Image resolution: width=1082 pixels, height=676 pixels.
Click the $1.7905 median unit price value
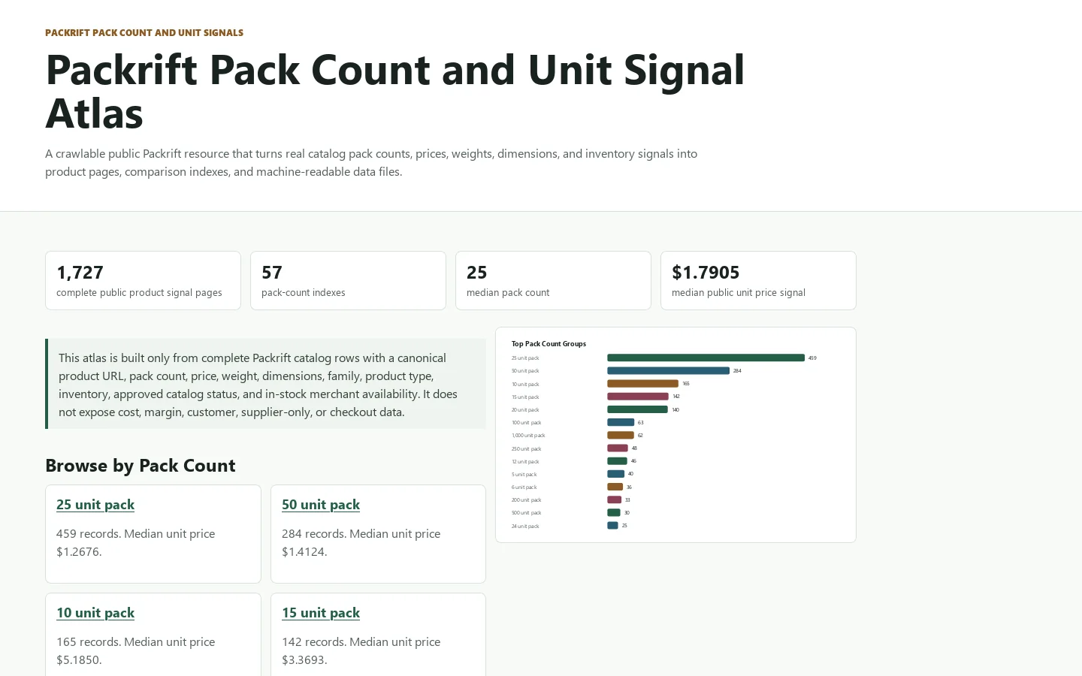706,272
